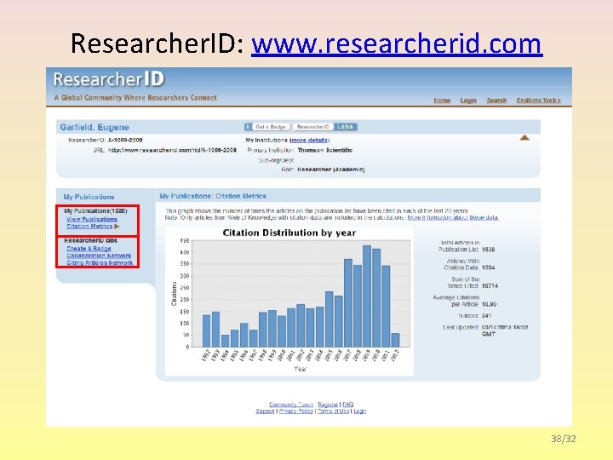Select the profile URL text
Screen dimensions: 613x460
172,150
